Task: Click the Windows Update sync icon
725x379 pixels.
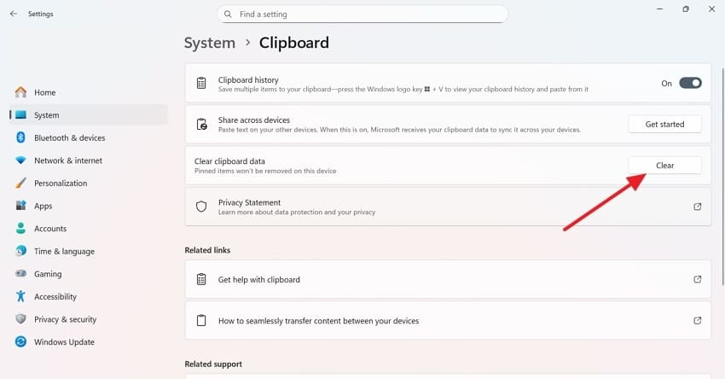Action: tap(20, 341)
